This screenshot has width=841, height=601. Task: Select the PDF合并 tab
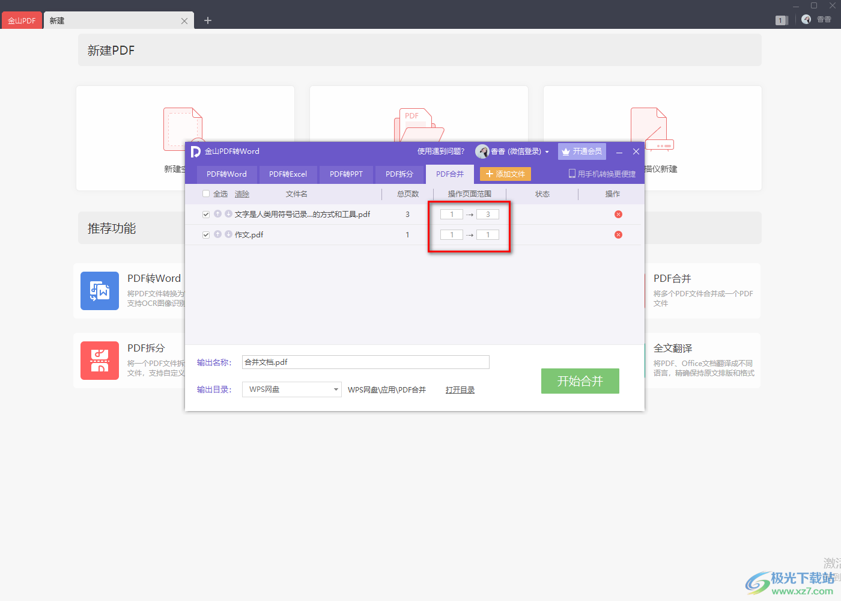click(x=450, y=174)
